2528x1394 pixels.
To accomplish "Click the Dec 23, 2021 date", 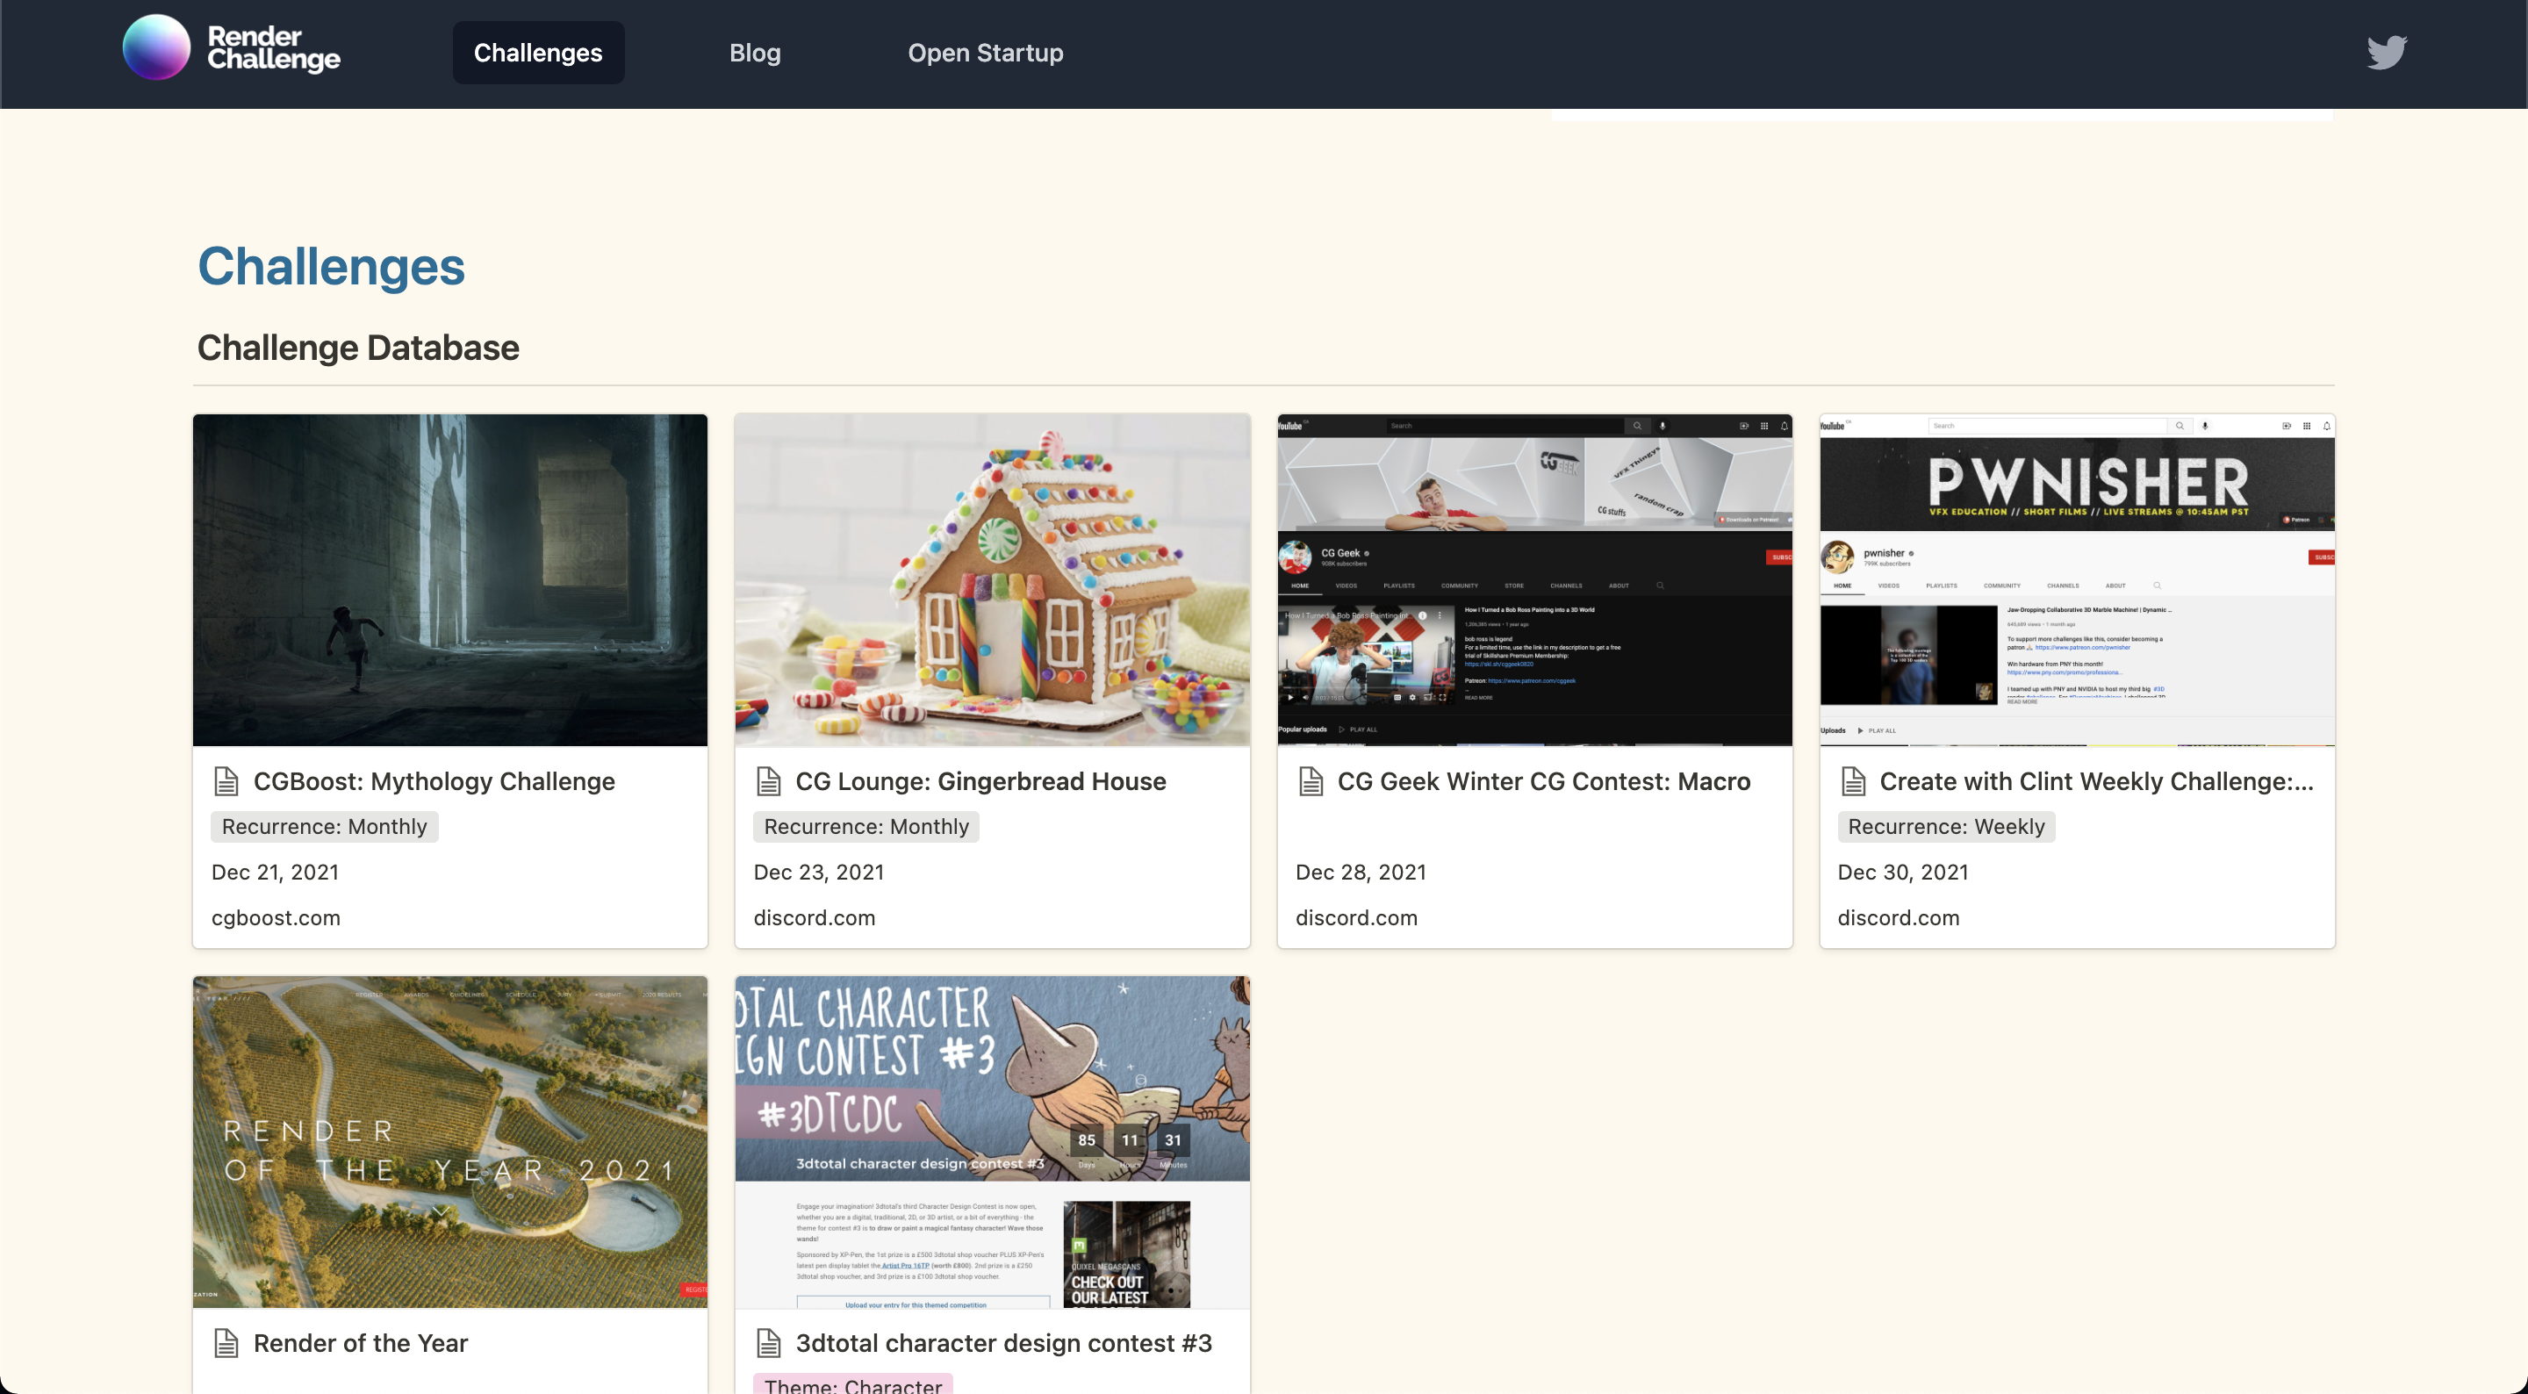I will [818, 872].
